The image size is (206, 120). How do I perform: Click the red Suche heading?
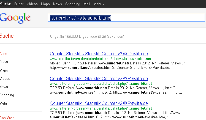pyautogui.click(x=7, y=36)
